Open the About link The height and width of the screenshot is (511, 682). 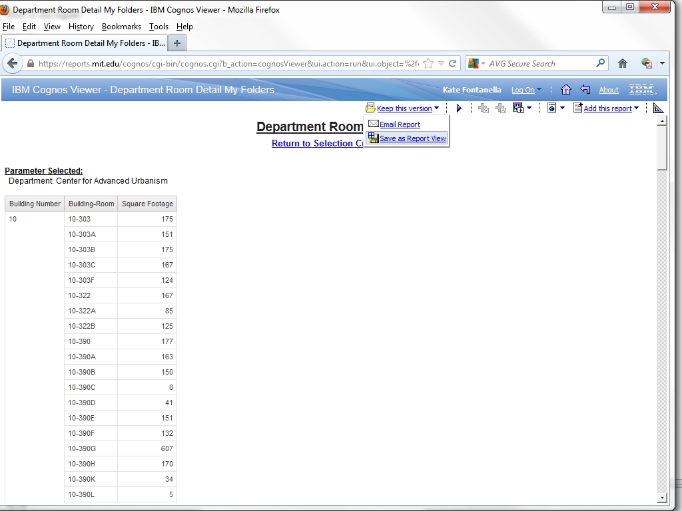[x=608, y=90]
